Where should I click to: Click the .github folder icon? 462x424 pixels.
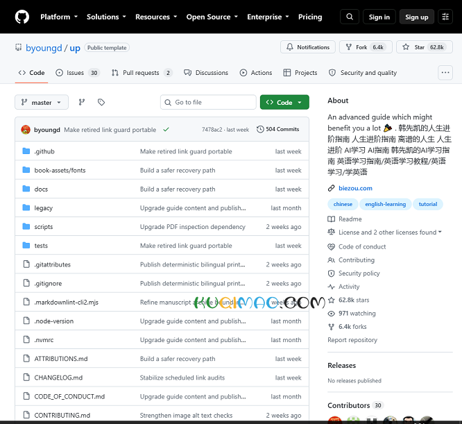tap(26, 151)
